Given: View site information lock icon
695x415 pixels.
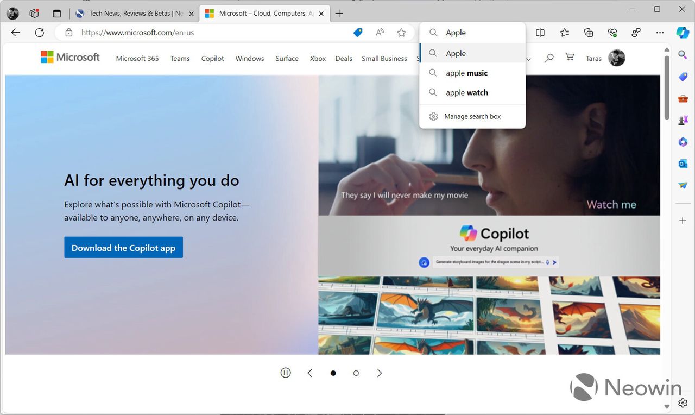Looking at the screenshot, I should click(69, 33).
